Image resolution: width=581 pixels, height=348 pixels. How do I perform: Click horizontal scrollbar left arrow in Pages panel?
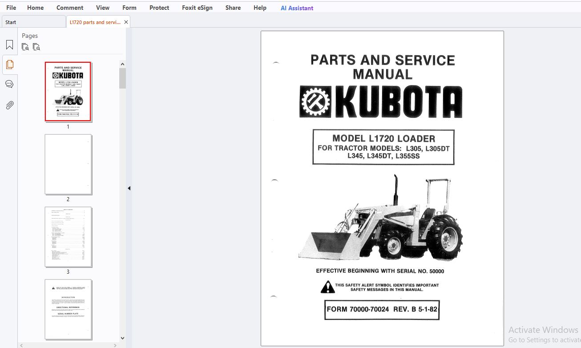pyautogui.click(x=21, y=345)
